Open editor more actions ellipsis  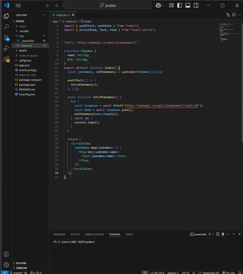[239, 15]
